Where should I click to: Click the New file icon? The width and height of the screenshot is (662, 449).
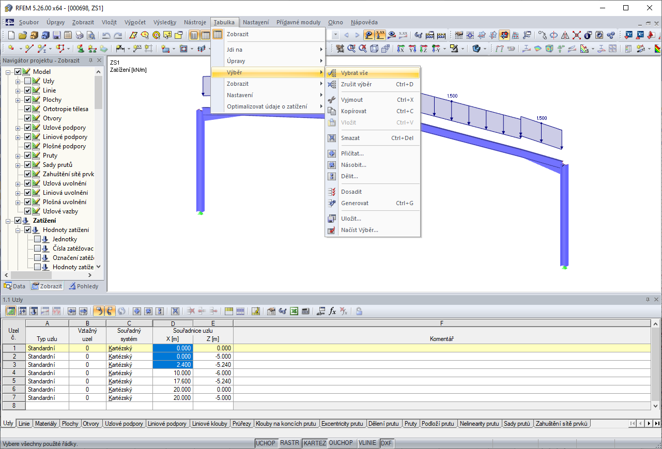[x=11, y=35]
